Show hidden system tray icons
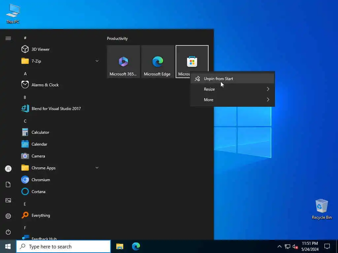This screenshot has height=253, width=338. tap(279, 246)
